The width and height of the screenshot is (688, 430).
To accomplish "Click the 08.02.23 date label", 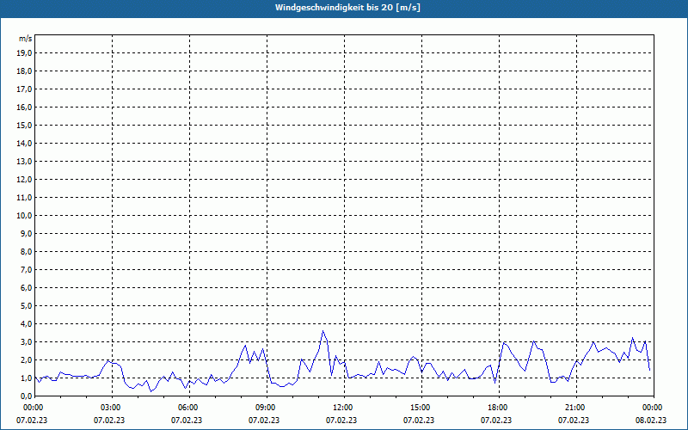I will tap(651, 420).
